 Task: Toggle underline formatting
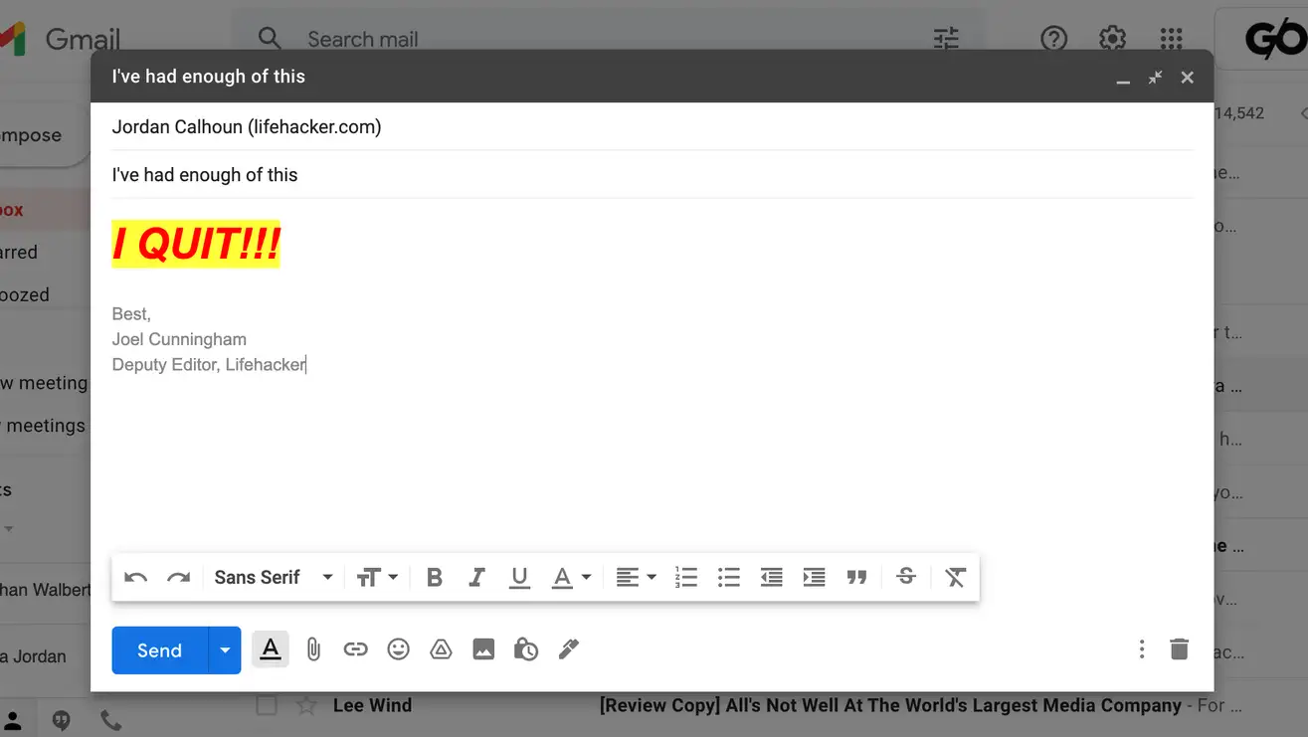tap(519, 578)
